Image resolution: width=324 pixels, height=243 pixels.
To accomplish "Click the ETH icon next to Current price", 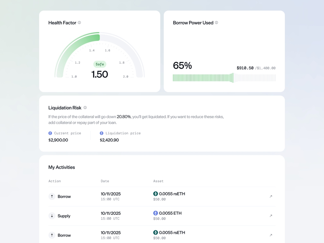I will (50, 133).
